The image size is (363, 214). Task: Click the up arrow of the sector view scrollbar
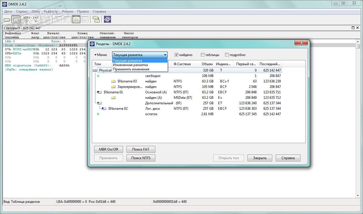[x=358, y=42]
